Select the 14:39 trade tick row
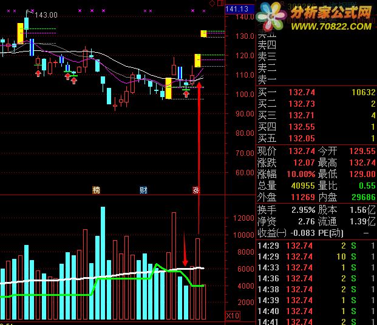 (x=316, y=300)
